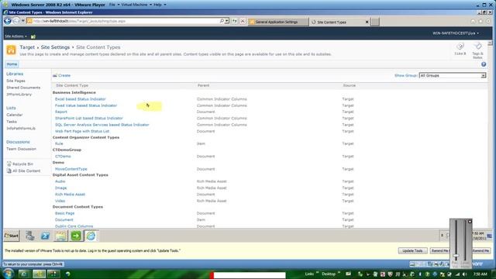Click the search magnifier in address bar
Viewport: 496px width, 279px height.
222,21
